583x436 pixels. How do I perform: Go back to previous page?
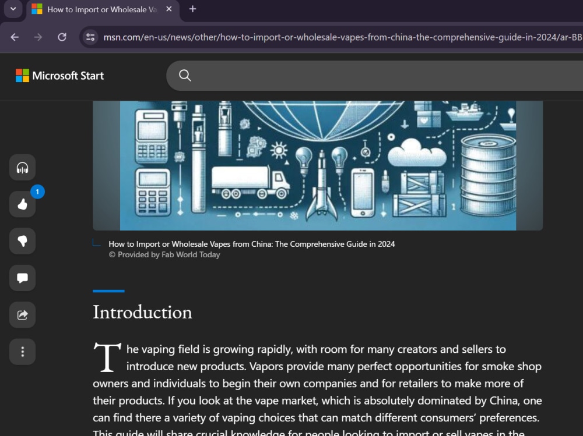15,37
